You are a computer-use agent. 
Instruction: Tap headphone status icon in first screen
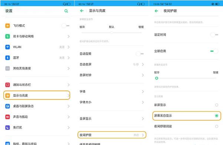click(x=64, y=4)
